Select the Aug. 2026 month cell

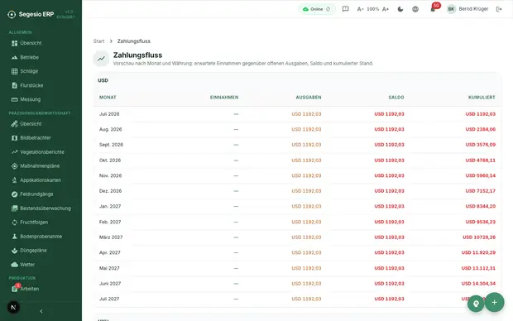[x=110, y=130]
